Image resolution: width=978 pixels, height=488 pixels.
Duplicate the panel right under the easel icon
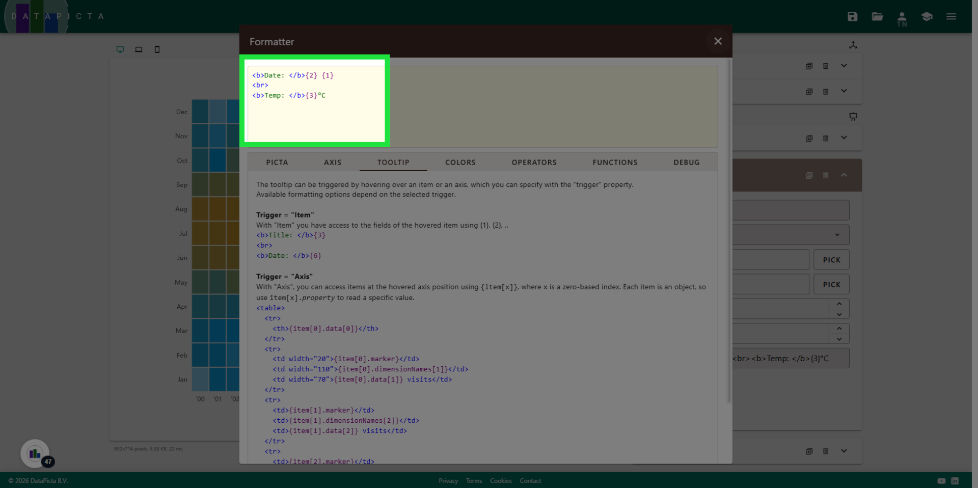(809, 138)
